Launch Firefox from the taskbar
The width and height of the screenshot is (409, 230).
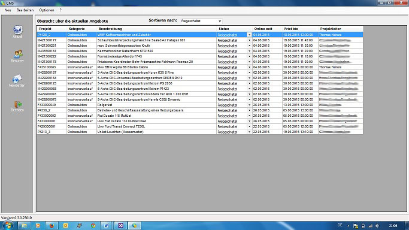pos(52,226)
